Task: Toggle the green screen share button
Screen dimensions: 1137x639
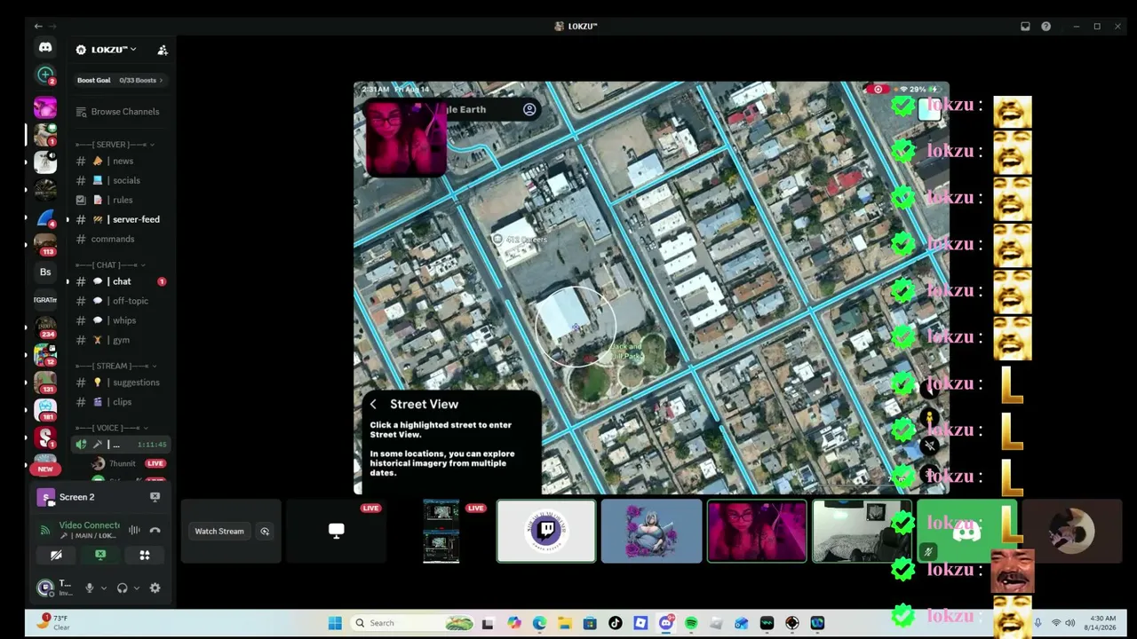Action: pyautogui.click(x=100, y=556)
